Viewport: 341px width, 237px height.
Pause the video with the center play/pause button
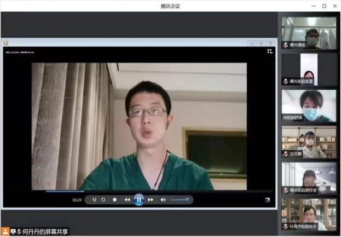[139, 200]
